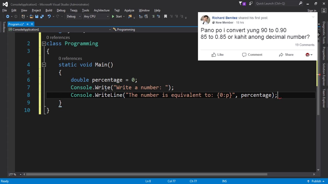Image resolution: width=328 pixels, height=184 pixels.
Task: Open the notifications flag icon in the title bar
Action: (x=242, y=4)
